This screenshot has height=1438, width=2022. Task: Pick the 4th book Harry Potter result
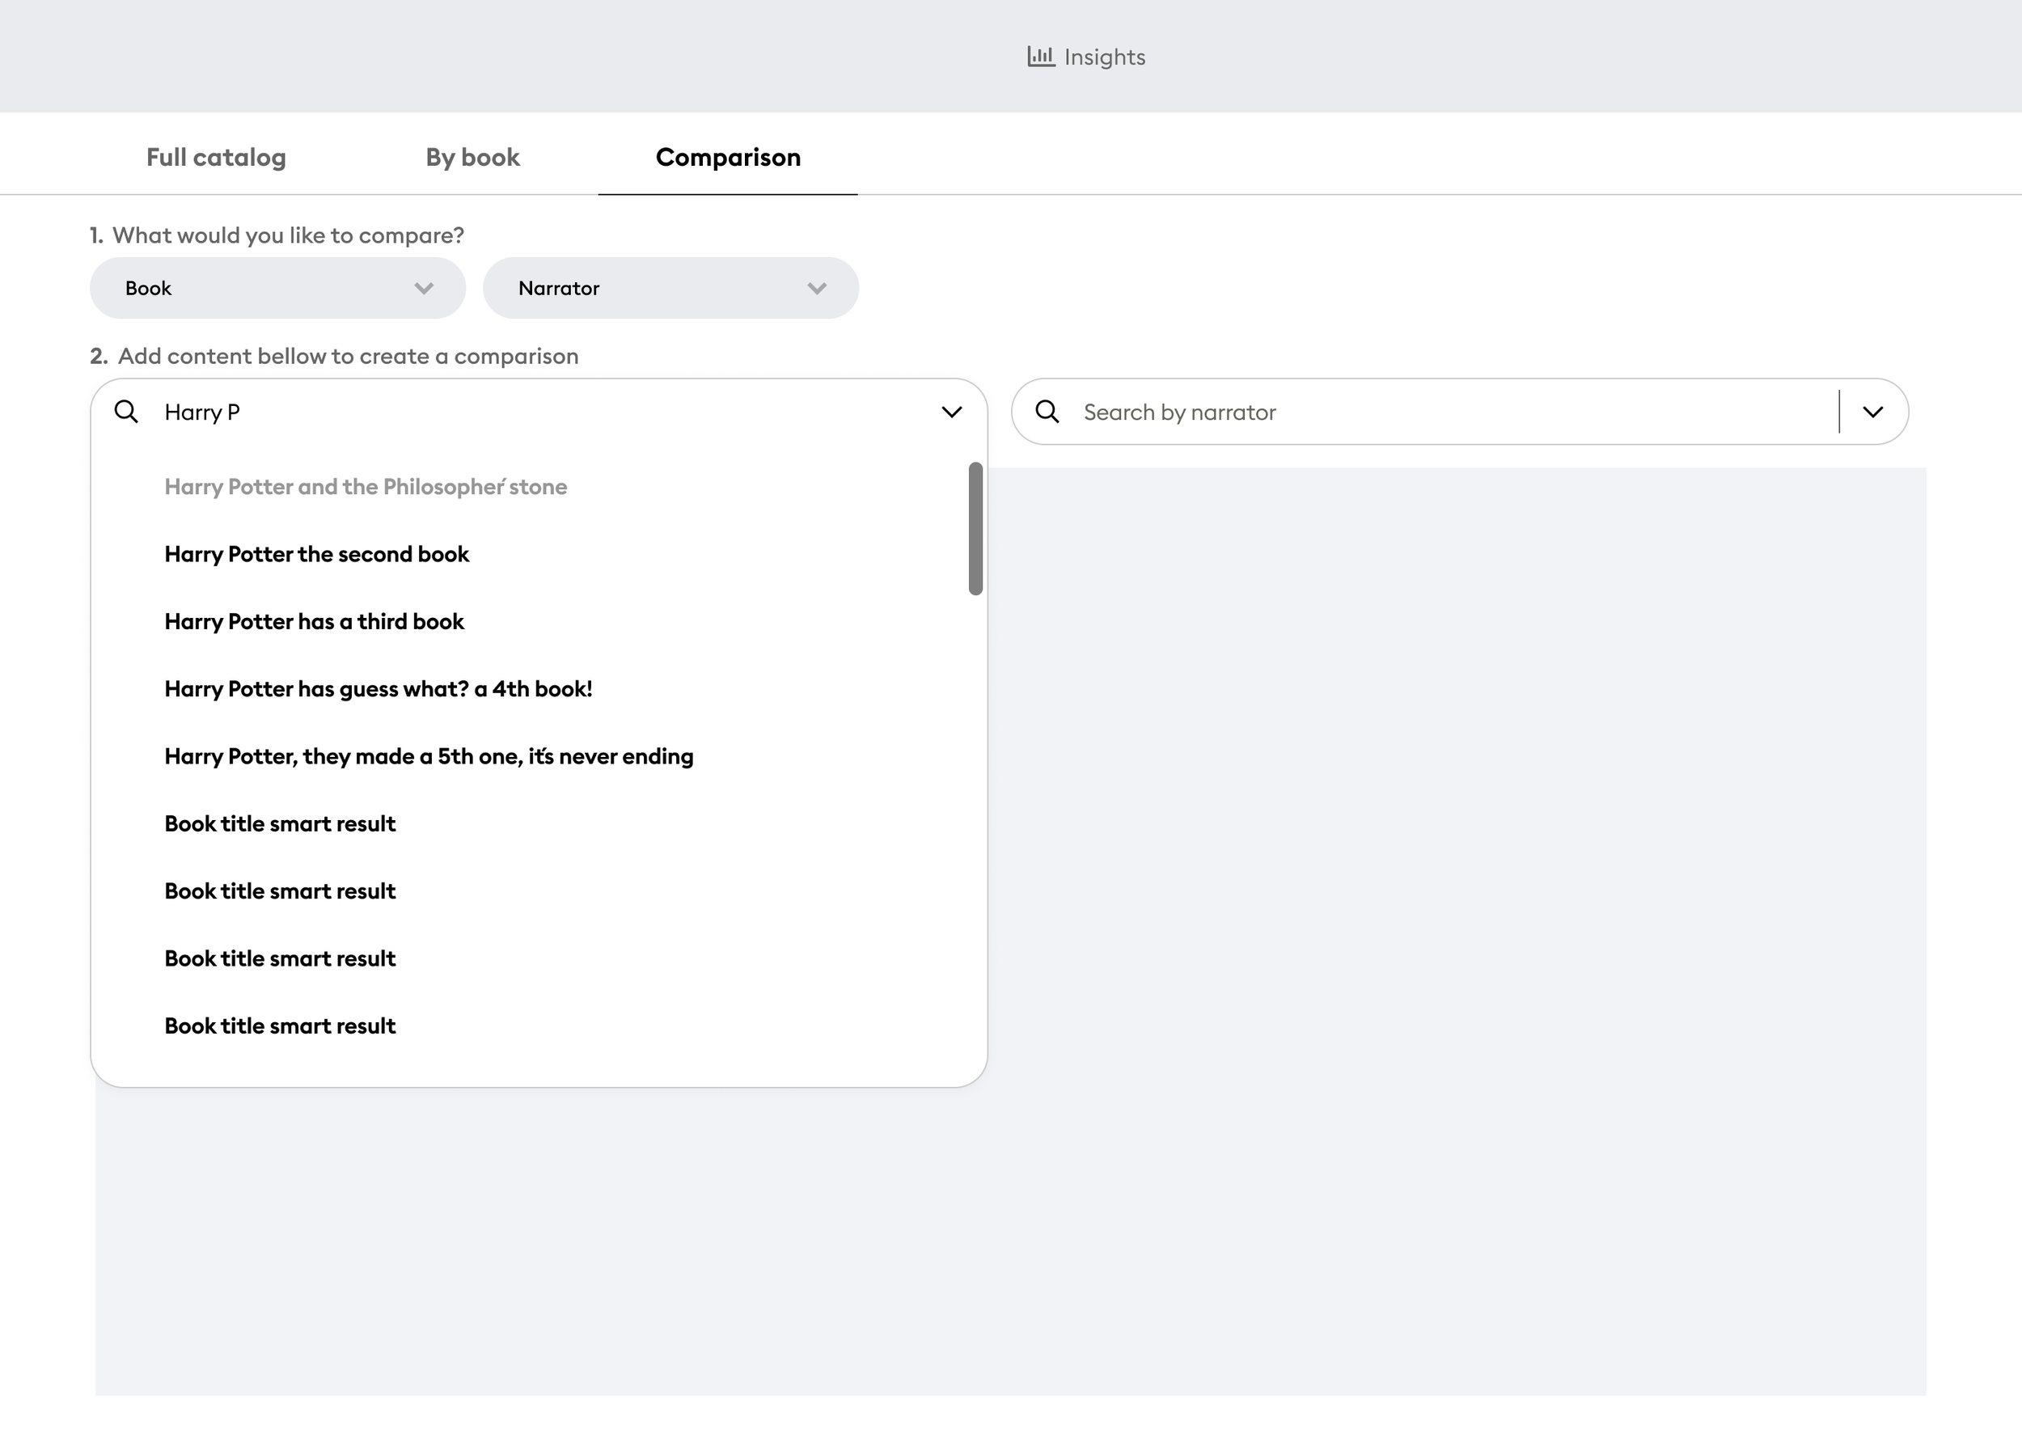[x=378, y=689]
